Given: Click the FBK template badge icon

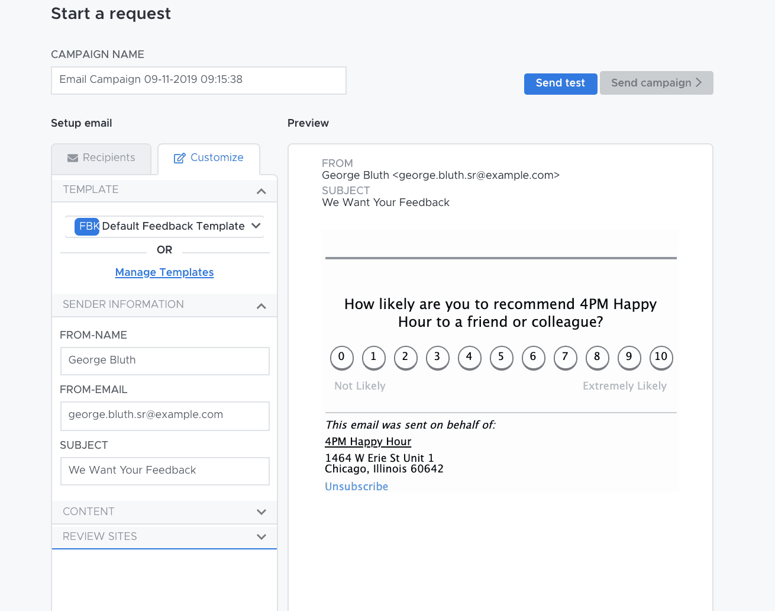Looking at the screenshot, I should pos(86,226).
